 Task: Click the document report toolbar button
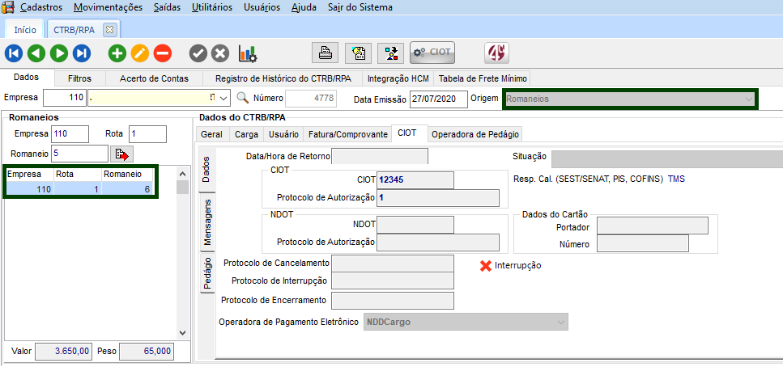[358, 53]
